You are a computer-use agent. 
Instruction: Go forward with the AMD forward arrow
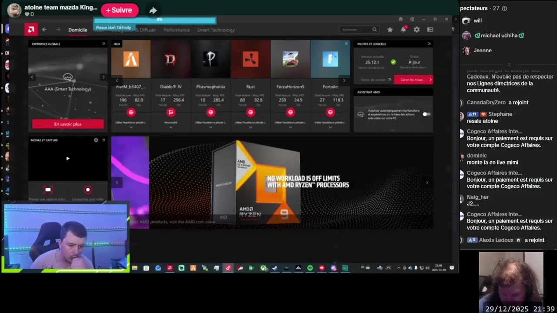58,30
